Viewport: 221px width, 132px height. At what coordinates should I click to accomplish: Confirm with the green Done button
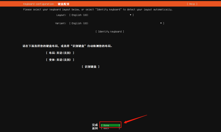pos(110,125)
